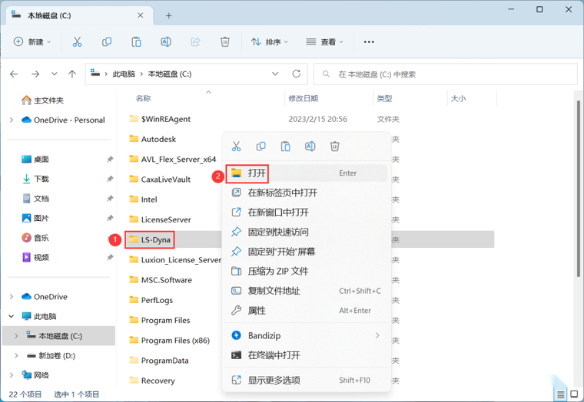This screenshot has height=402, width=584.
Task: Click the Rename icon in the main toolbar
Action: point(166,41)
